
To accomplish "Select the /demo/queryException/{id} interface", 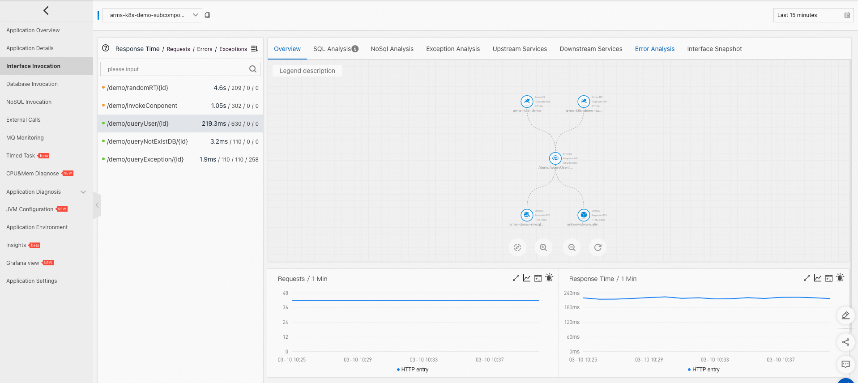I will pyautogui.click(x=180, y=159).
